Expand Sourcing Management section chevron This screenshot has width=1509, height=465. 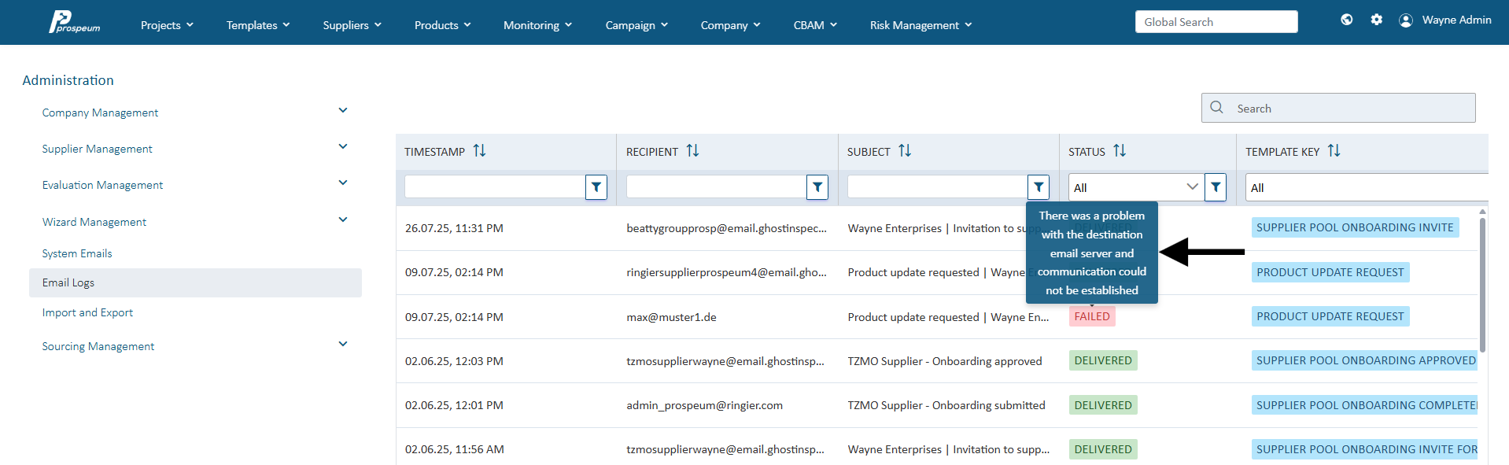343,344
